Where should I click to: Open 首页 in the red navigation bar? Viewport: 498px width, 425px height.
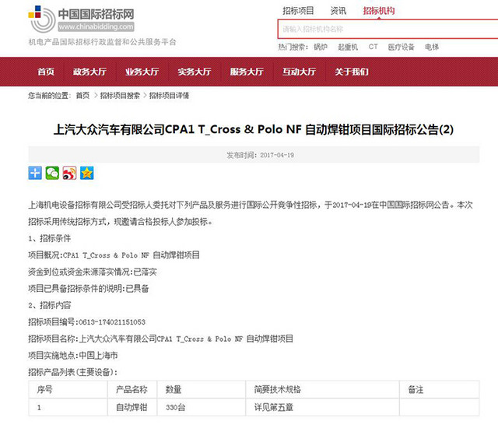(46, 72)
